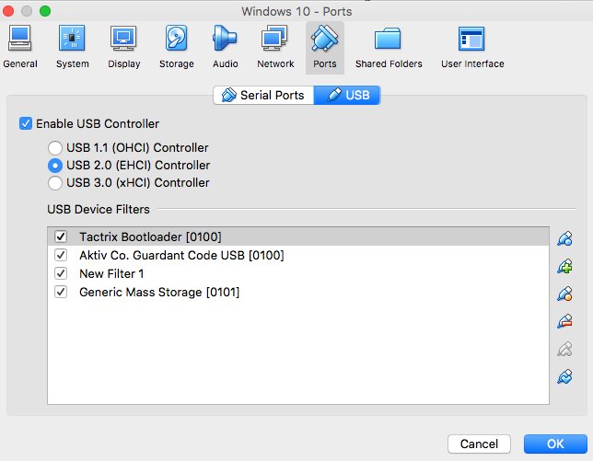The height and width of the screenshot is (461, 593).
Task: Toggle Enable USB Controller checkbox
Action: (x=26, y=123)
